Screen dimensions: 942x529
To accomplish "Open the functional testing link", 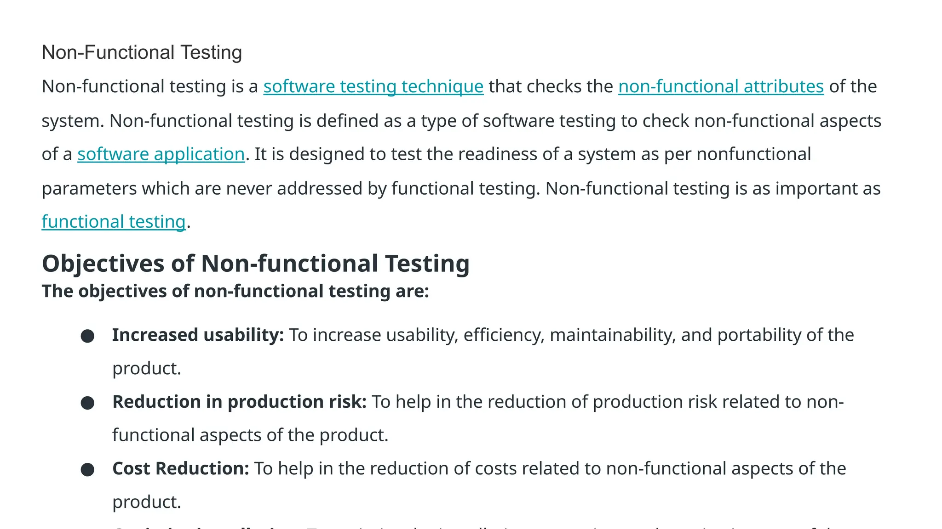I will [114, 221].
